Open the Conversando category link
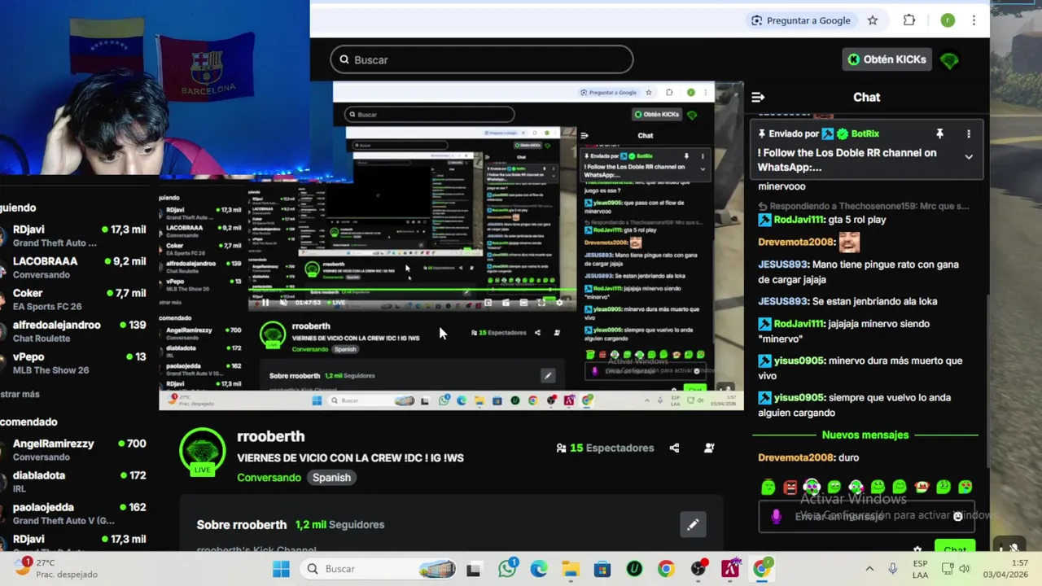 [x=269, y=478]
